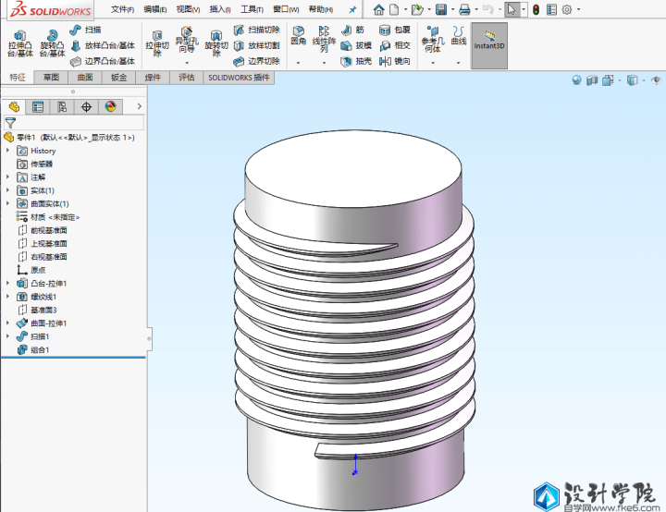Open the ConfigurationManager tab icon
Viewport: 666px width, 512px height.
tap(62, 106)
